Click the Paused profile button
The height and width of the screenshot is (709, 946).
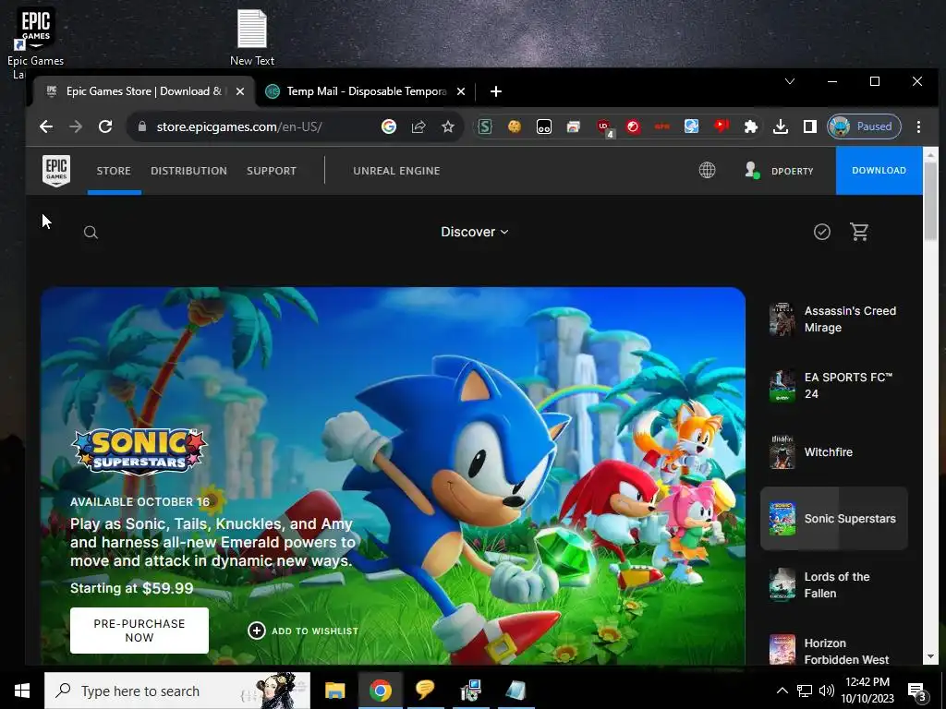864,126
